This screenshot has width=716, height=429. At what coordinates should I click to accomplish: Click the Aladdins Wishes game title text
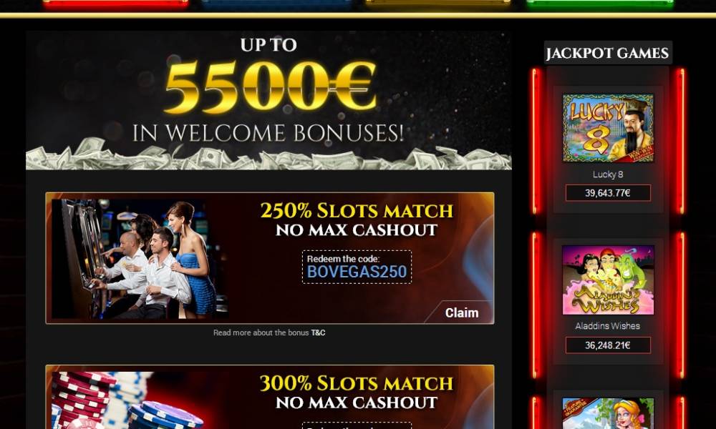click(608, 326)
